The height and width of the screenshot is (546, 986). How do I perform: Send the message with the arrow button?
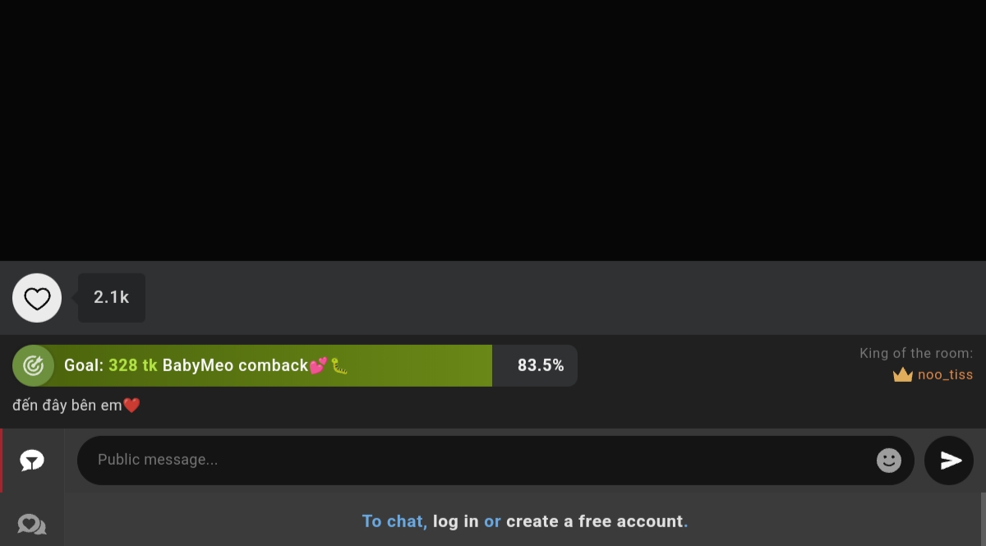(x=949, y=460)
